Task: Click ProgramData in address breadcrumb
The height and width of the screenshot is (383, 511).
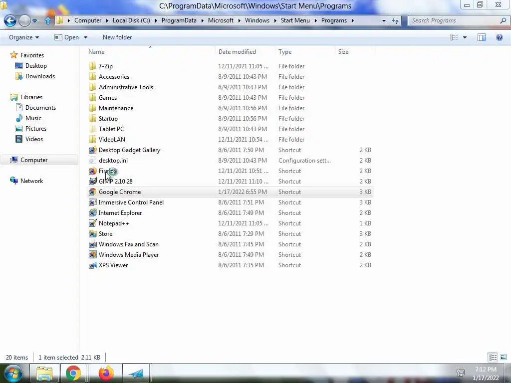Action: 179,20
